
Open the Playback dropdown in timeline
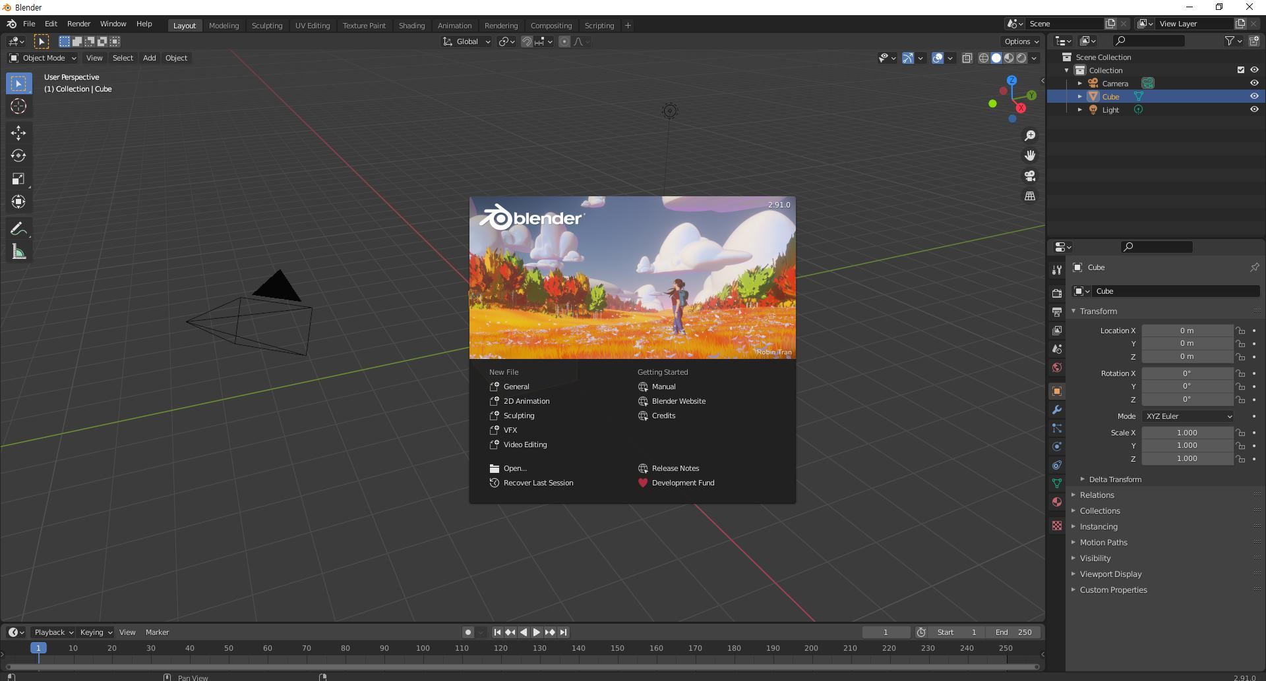click(x=53, y=632)
